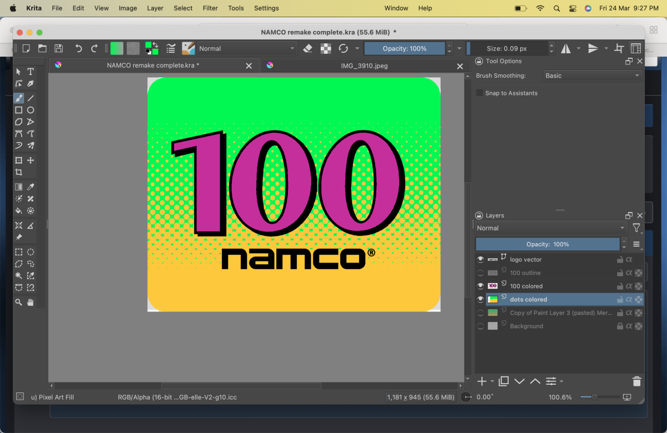The width and height of the screenshot is (667, 433).
Task: Open the Brush Smoothing dropdown
Action: pyautogui.click(x=593, y=75)
